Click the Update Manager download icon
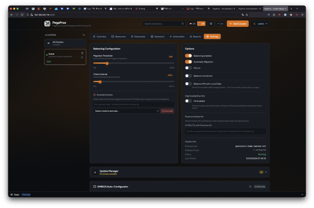Viewport: 314px width, 208px height. 95,172
